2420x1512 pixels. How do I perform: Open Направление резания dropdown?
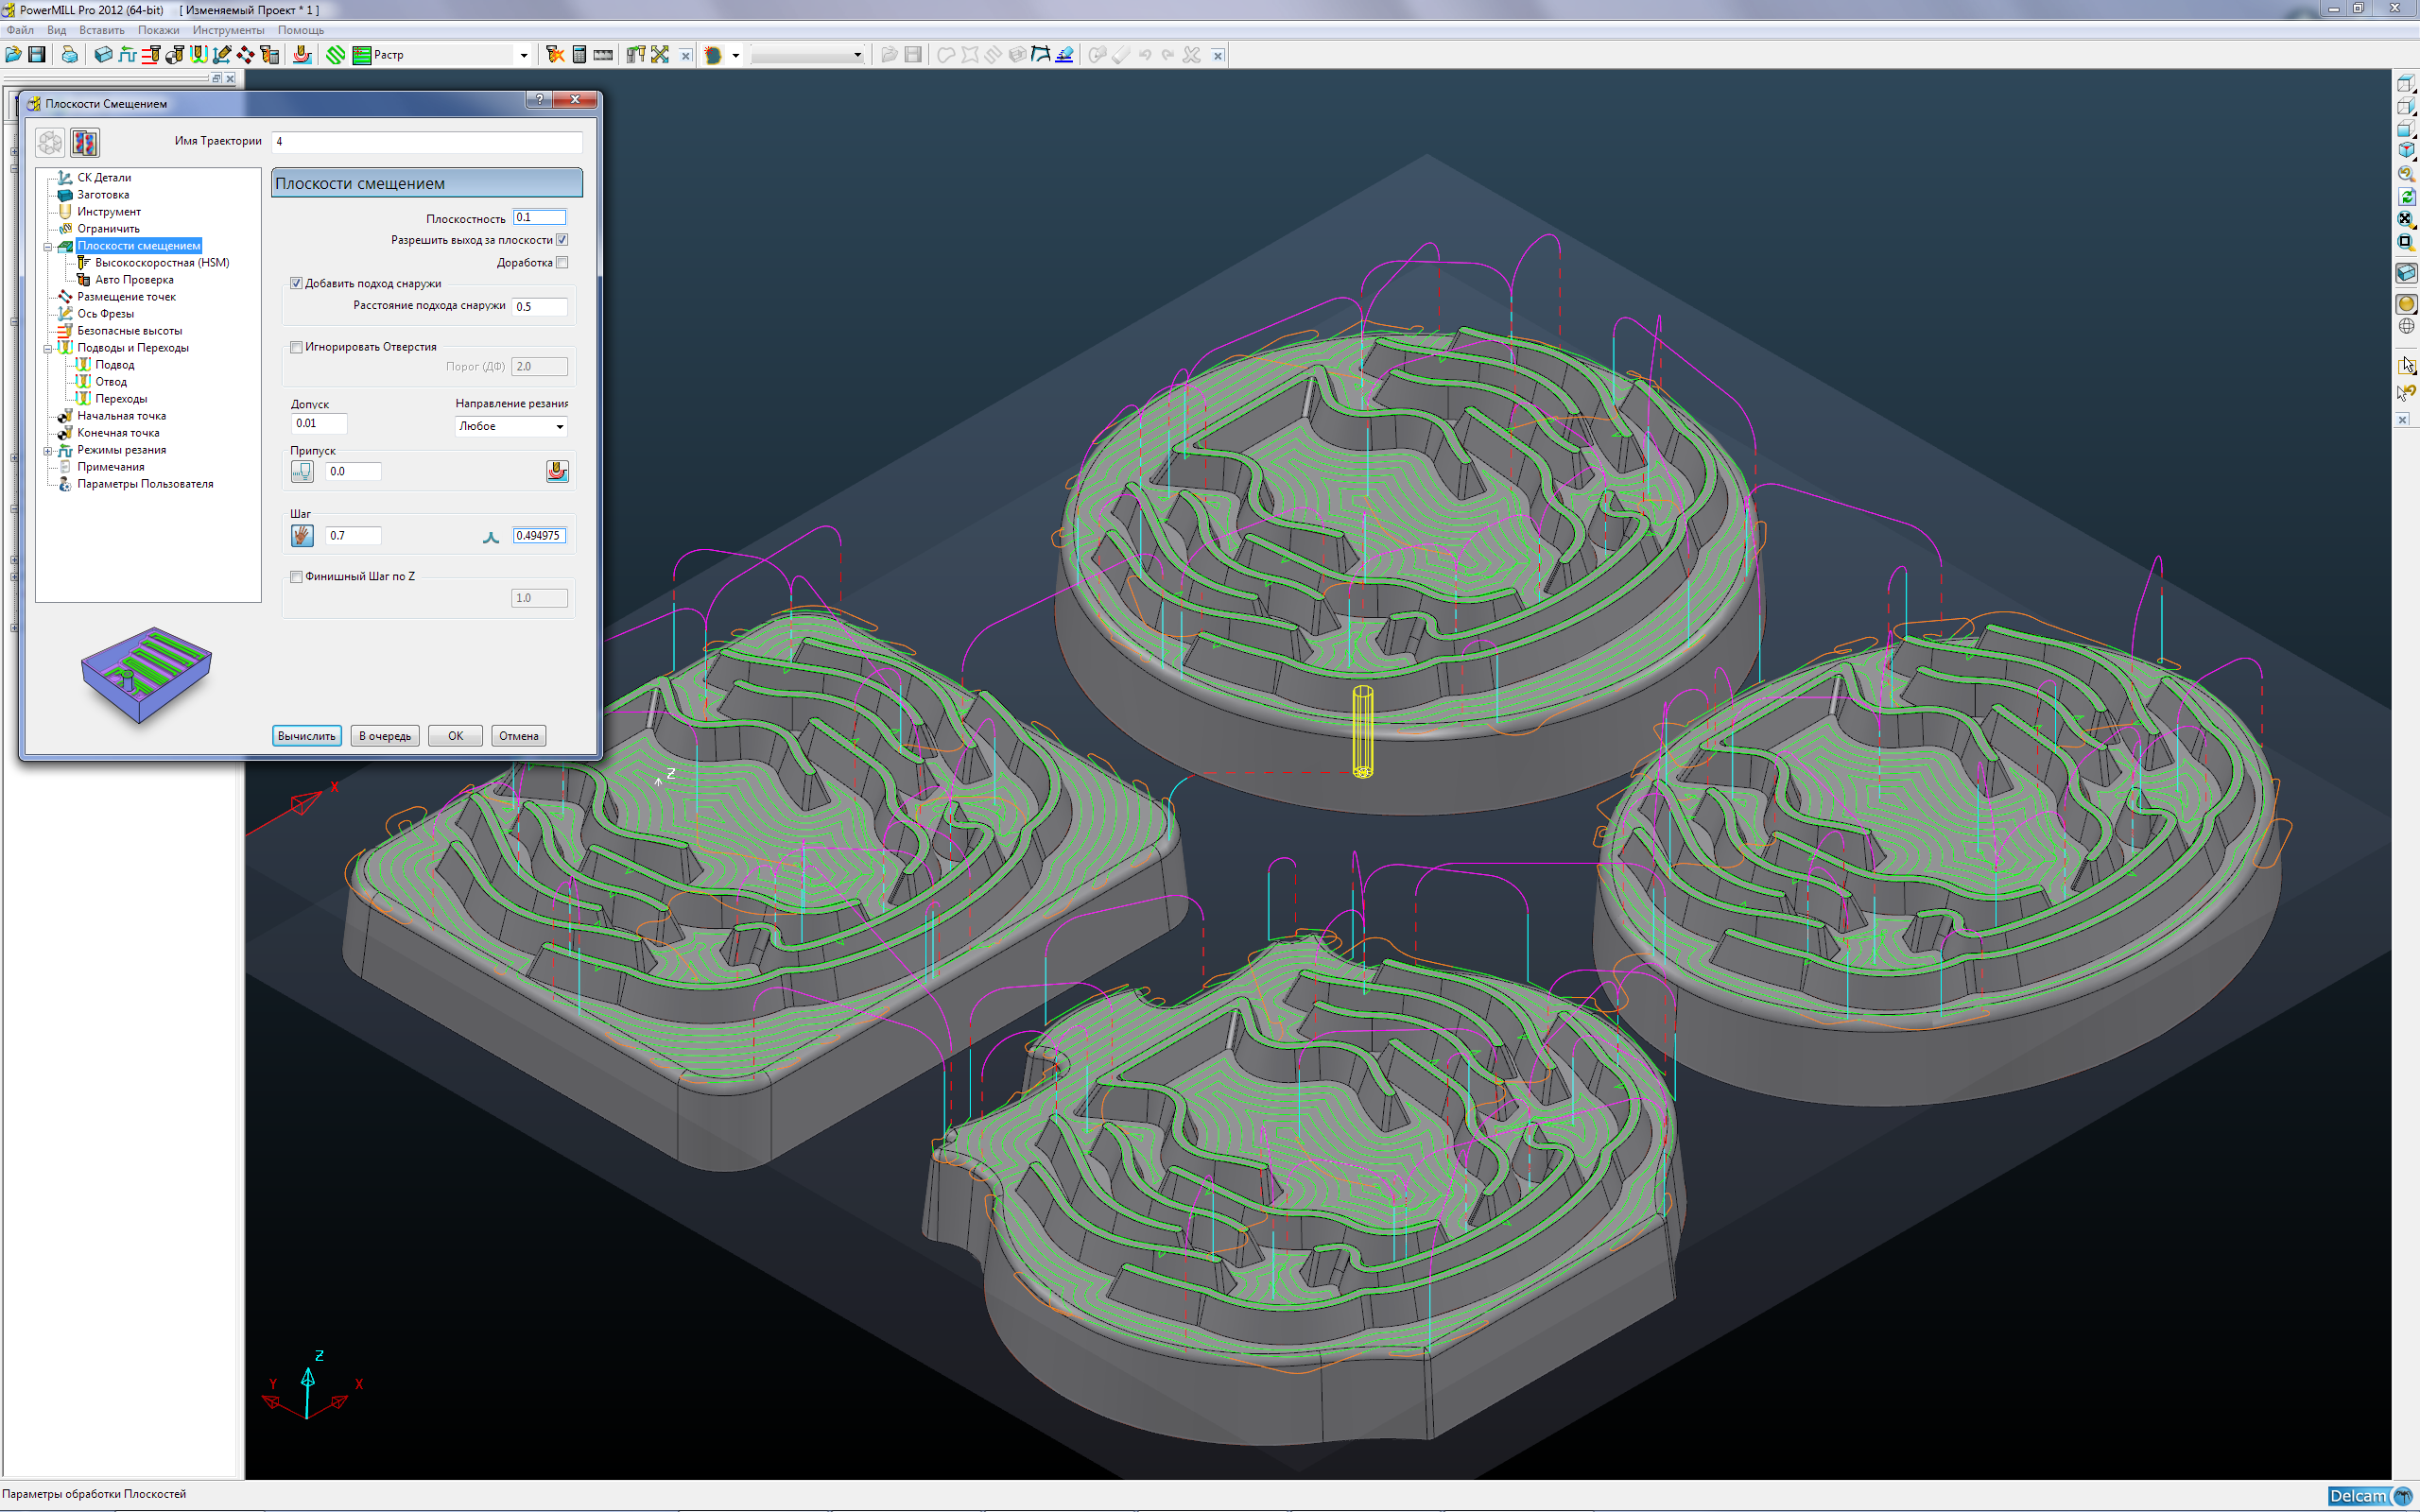[x=559, y=427]
